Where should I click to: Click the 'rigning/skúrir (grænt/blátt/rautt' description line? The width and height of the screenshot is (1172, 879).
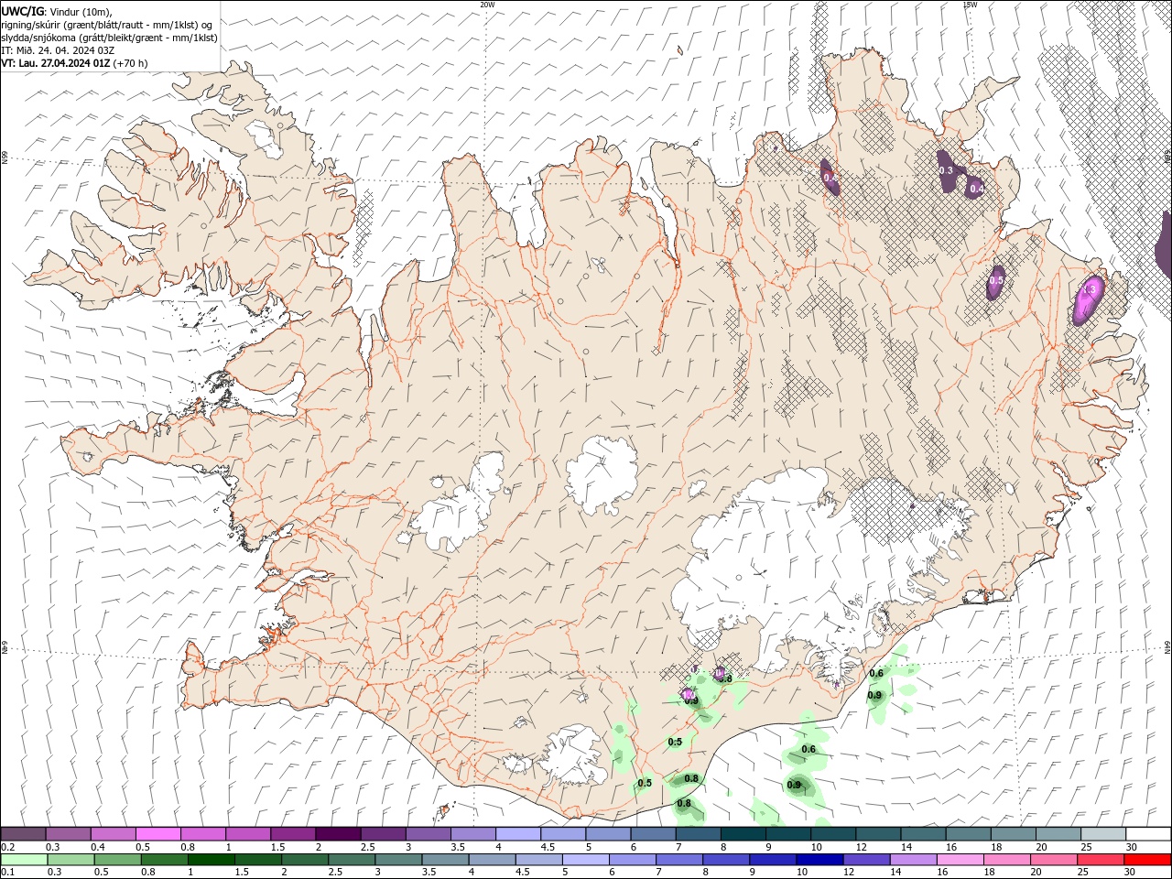tap(107, 25)
